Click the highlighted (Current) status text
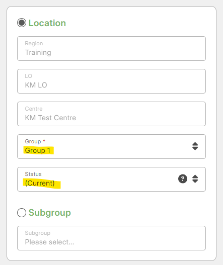Image resolution: width=223 pixels, height=265 pixels. click(x=40, y=183)
